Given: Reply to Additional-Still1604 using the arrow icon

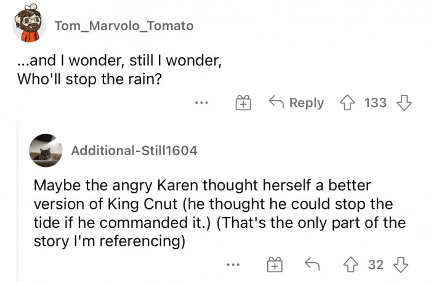Looking at the screenshot, I should (312, 264).
